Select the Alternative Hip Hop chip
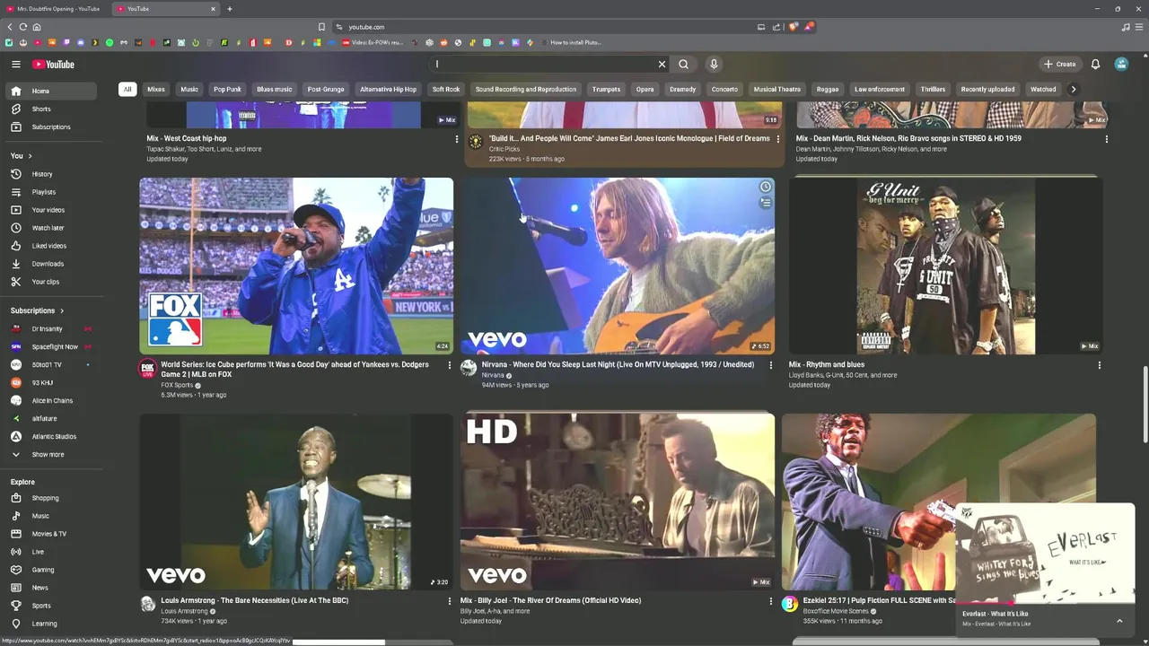Screen dimensions: 1149x646 pos(388,90)
